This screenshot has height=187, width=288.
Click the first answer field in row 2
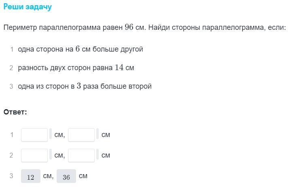pos(34,155)
